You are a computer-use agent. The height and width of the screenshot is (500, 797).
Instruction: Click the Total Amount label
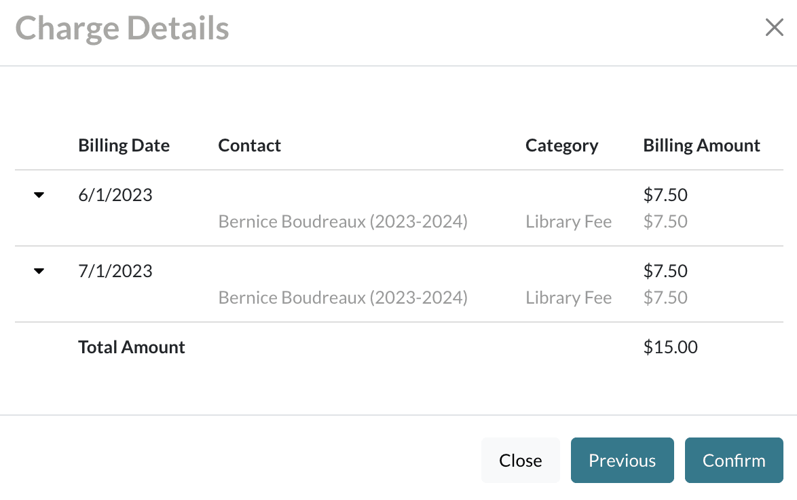click(x=132, y=347)
